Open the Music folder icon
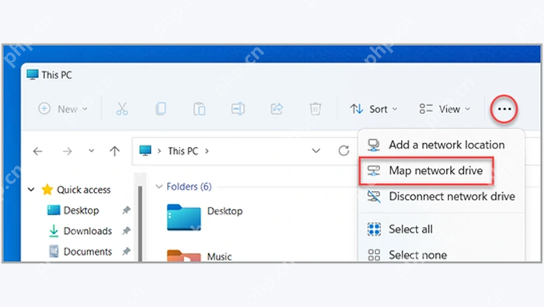 (x=184, y=256)
